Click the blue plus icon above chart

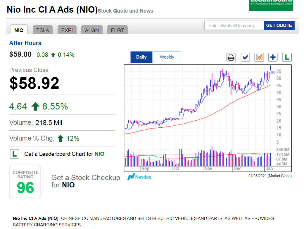pos(273,57)
